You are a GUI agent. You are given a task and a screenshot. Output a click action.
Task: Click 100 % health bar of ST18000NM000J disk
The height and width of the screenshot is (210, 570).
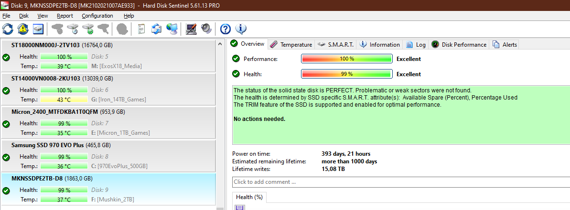click(x=64, y=57)
